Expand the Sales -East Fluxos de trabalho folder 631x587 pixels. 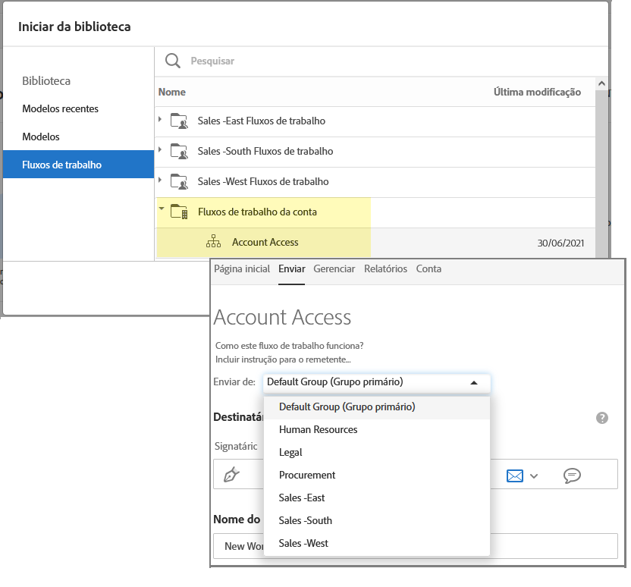point(160,120)
